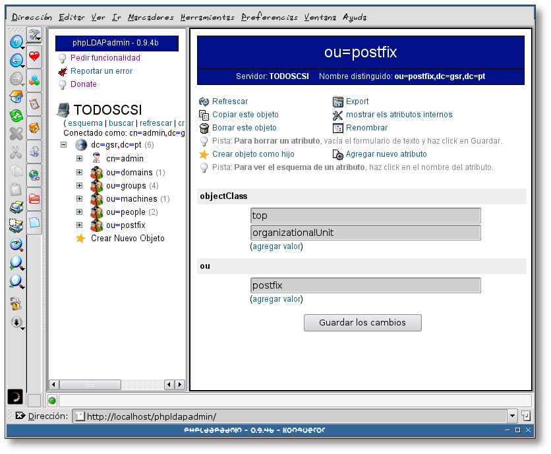Image resolution: width=551 pixels, height=454 pixels.
Task: Click the Export icon
Action: click(337, 101)
